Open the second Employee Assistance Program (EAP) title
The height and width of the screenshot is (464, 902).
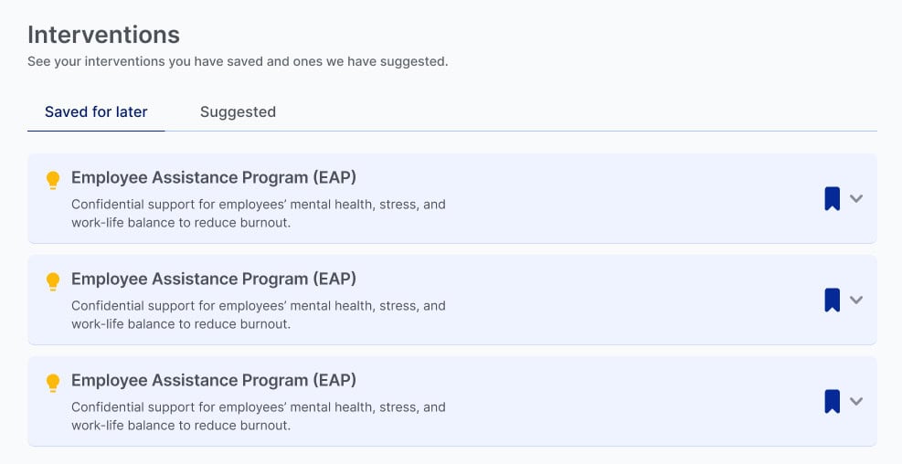click(x=214, y=279)
